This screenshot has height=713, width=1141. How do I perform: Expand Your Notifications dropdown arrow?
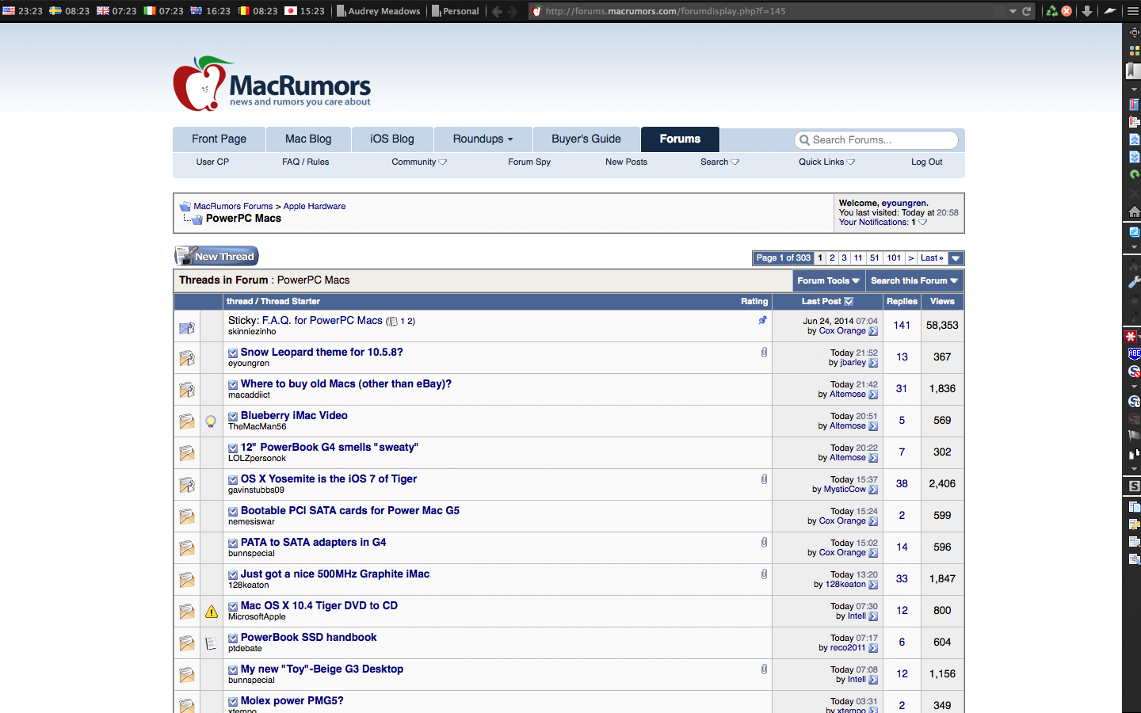923,223
